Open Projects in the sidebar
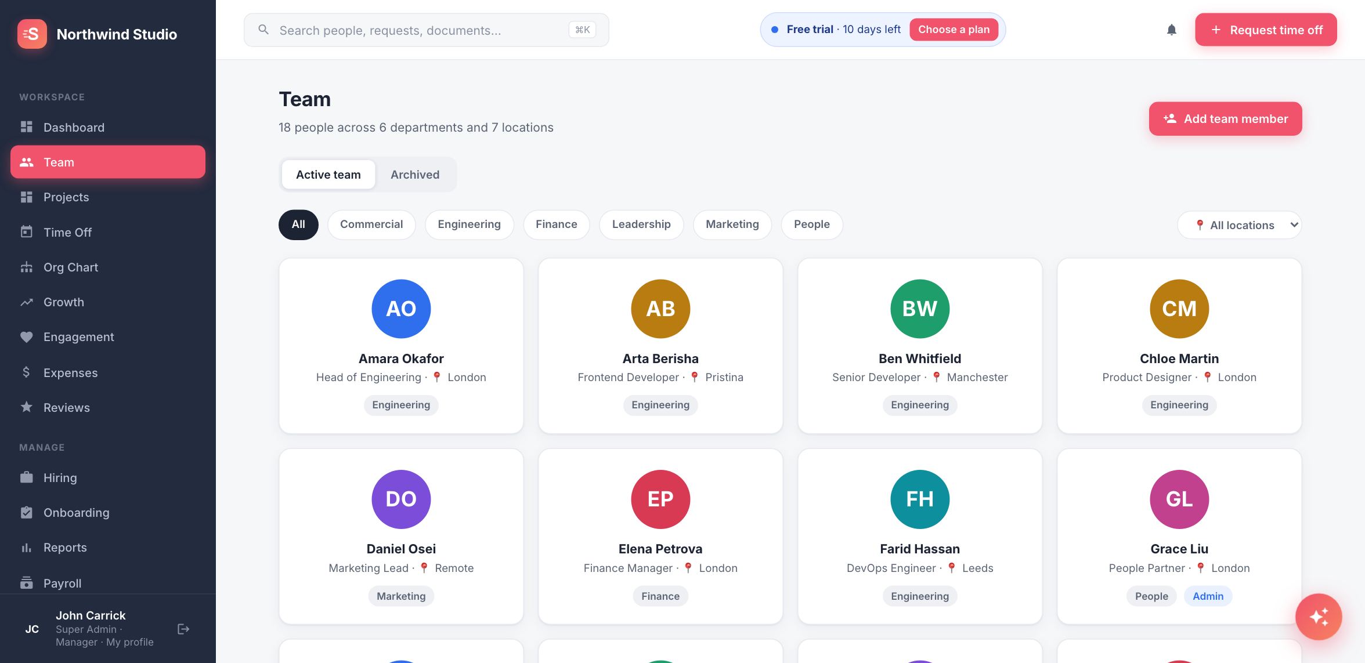The image size is (1365, 663). click(x=108, y=197)
